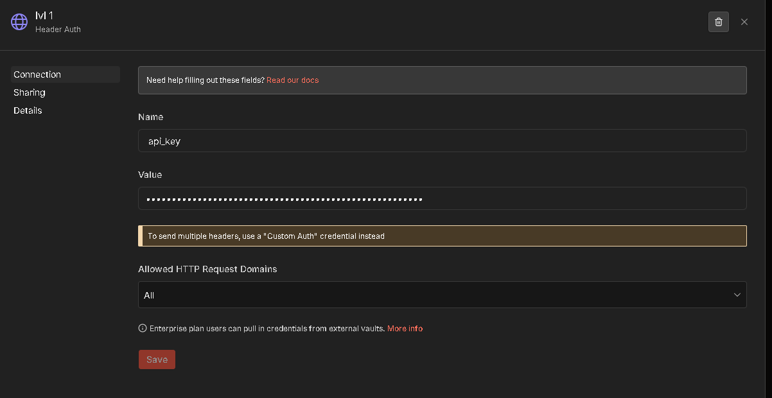
Task: Click the "Allowed HTTP Request Domains" label
Action: [x=207, y=269]
